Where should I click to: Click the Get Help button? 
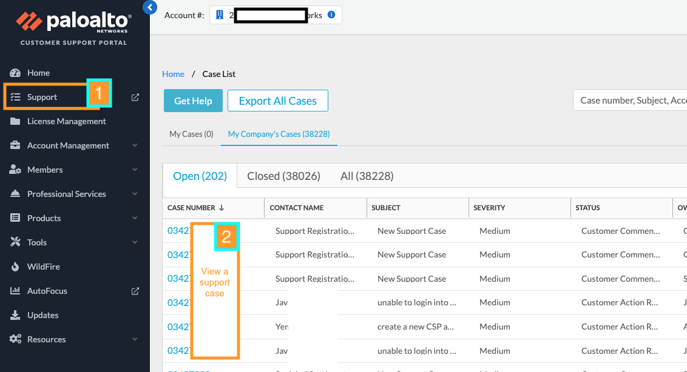(193, 101)
